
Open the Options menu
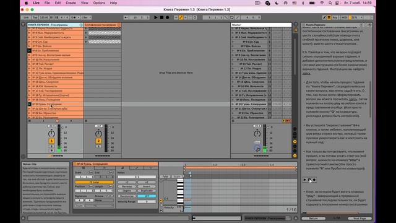pos(99,2)
